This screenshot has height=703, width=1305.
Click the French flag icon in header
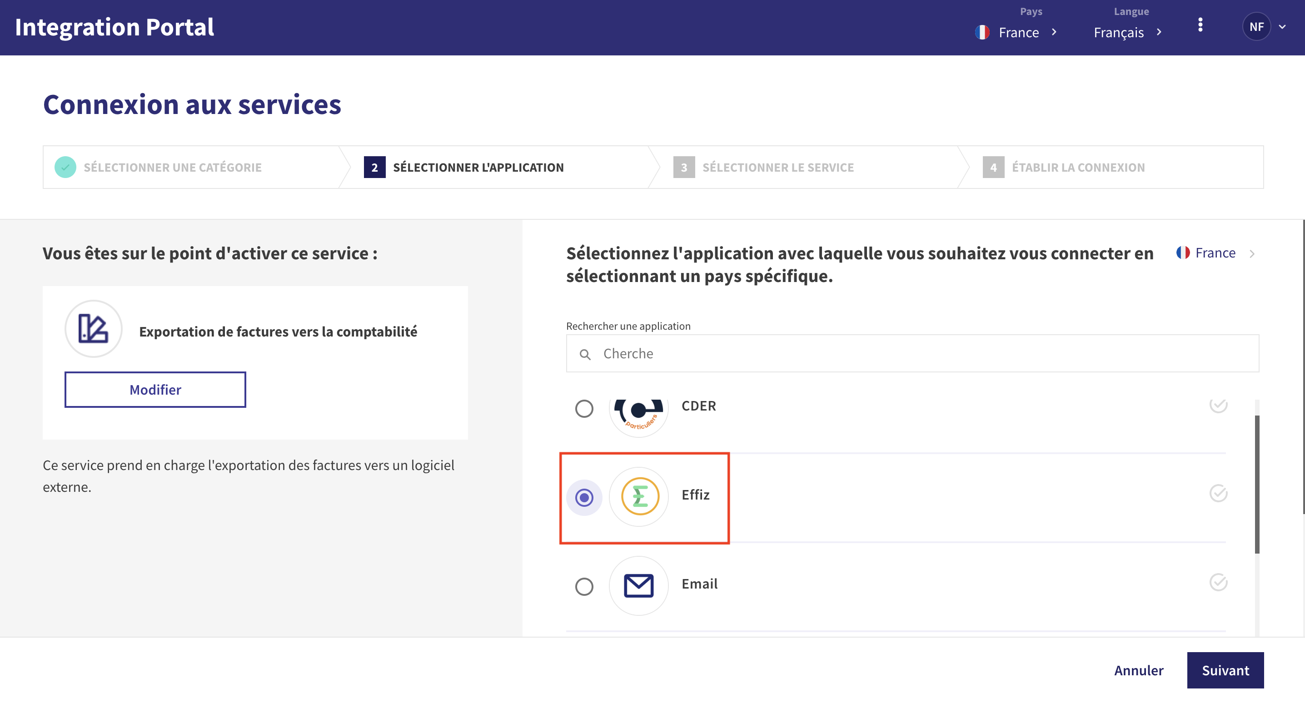point(982,32)
